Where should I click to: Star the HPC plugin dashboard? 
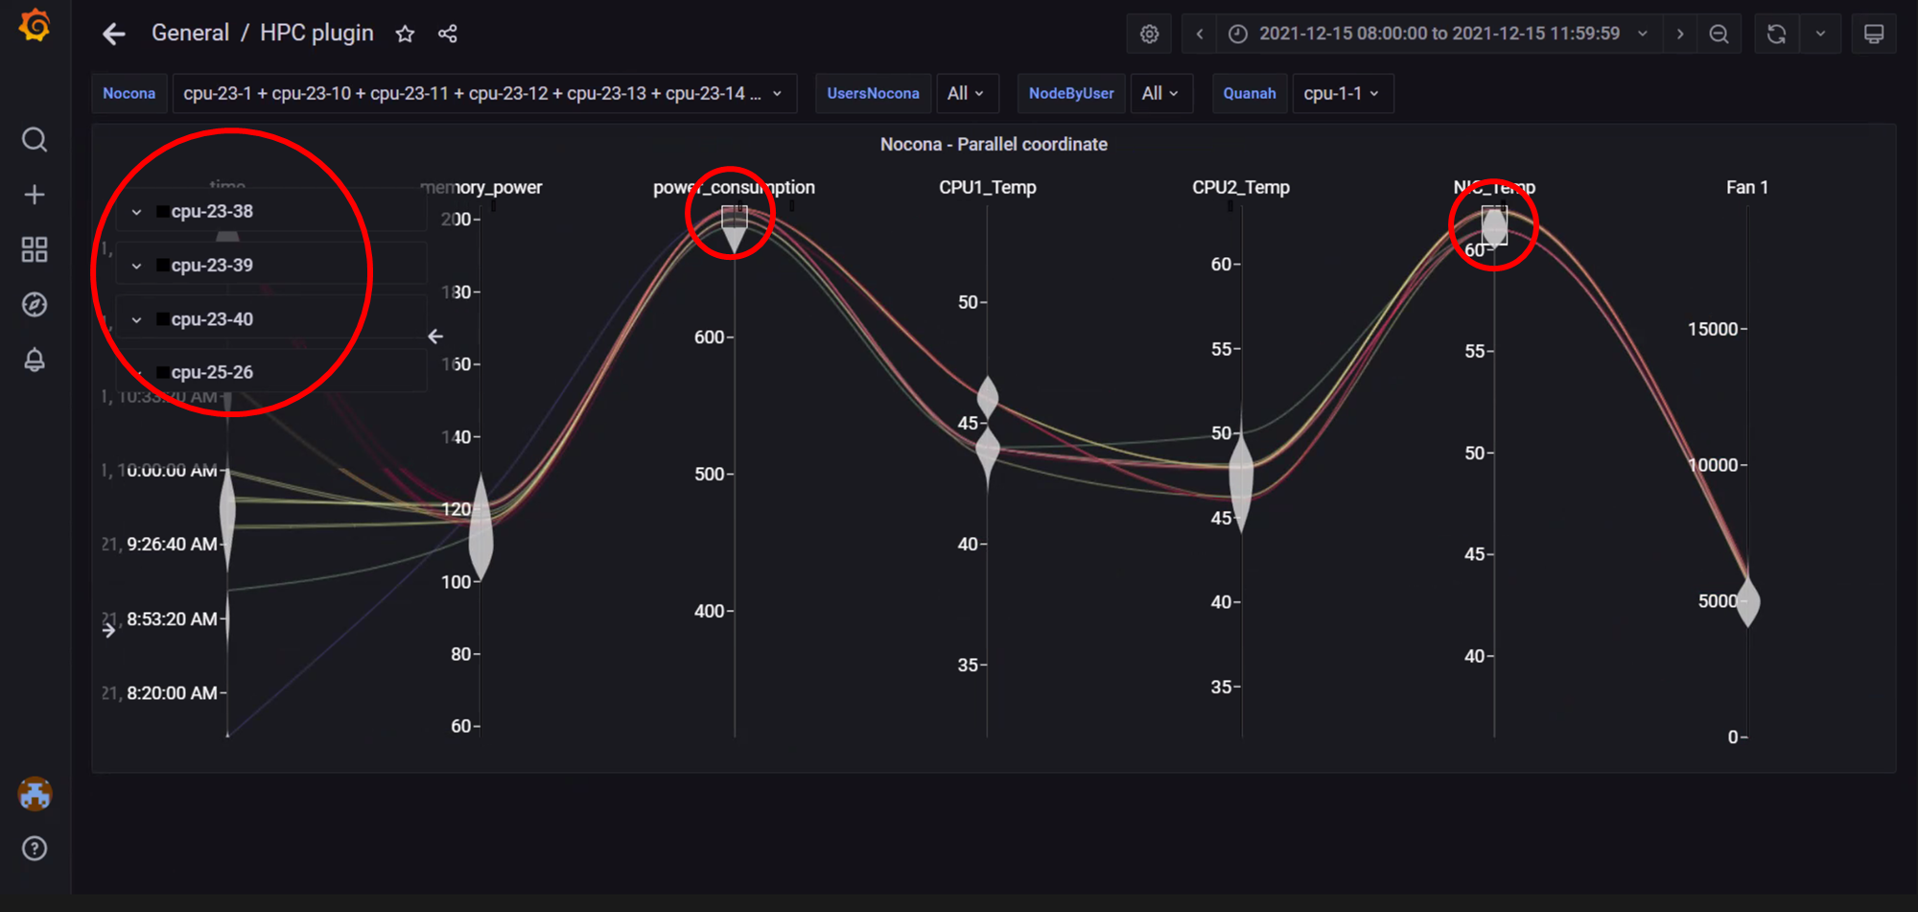(x=405, y=35)
